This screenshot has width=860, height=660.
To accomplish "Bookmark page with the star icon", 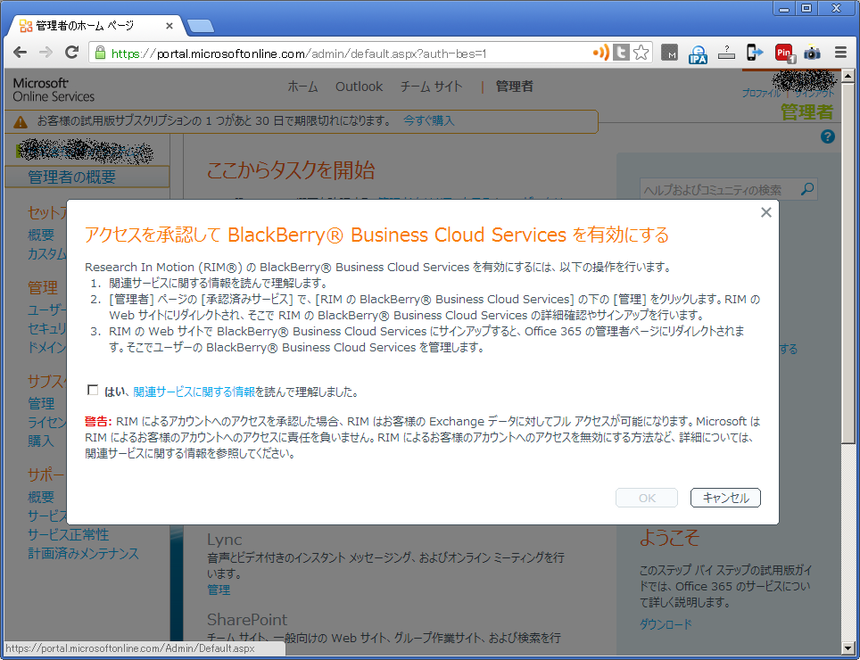I will [641, 53].
